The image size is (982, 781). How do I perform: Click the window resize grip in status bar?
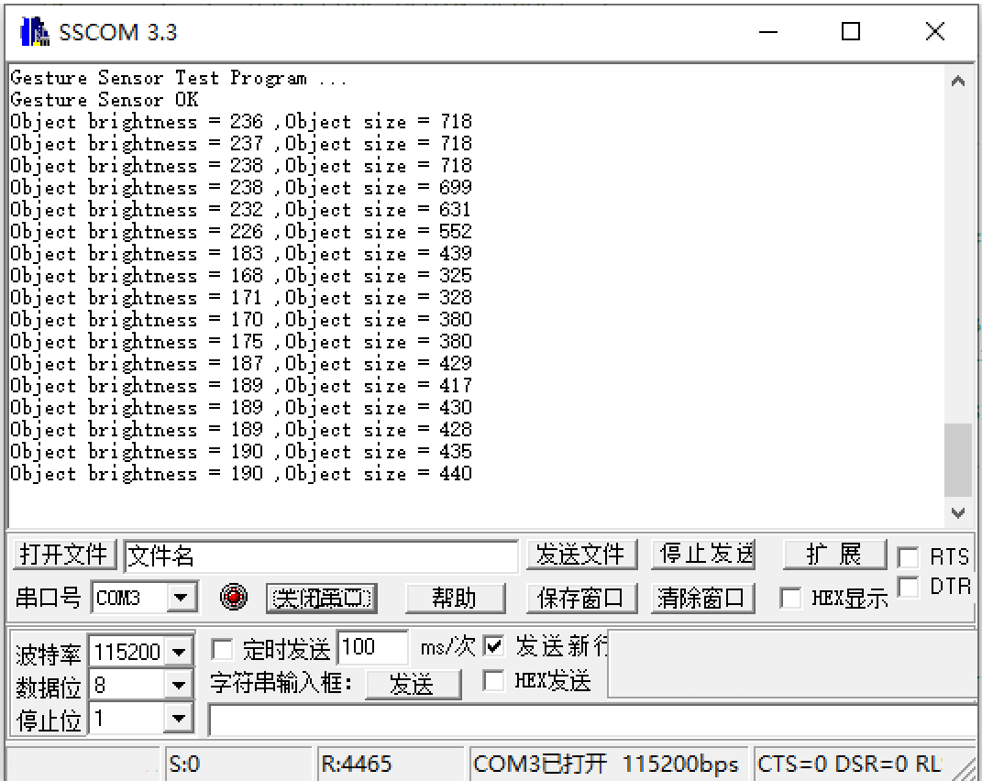[x=965, y=769]
